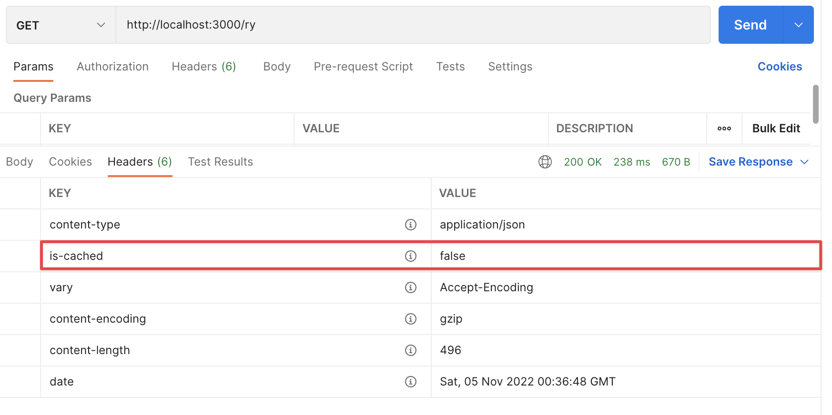Open the GET method dropdown
The height and width of the screenshot is (415, 832).
click(x=61, y=25)
